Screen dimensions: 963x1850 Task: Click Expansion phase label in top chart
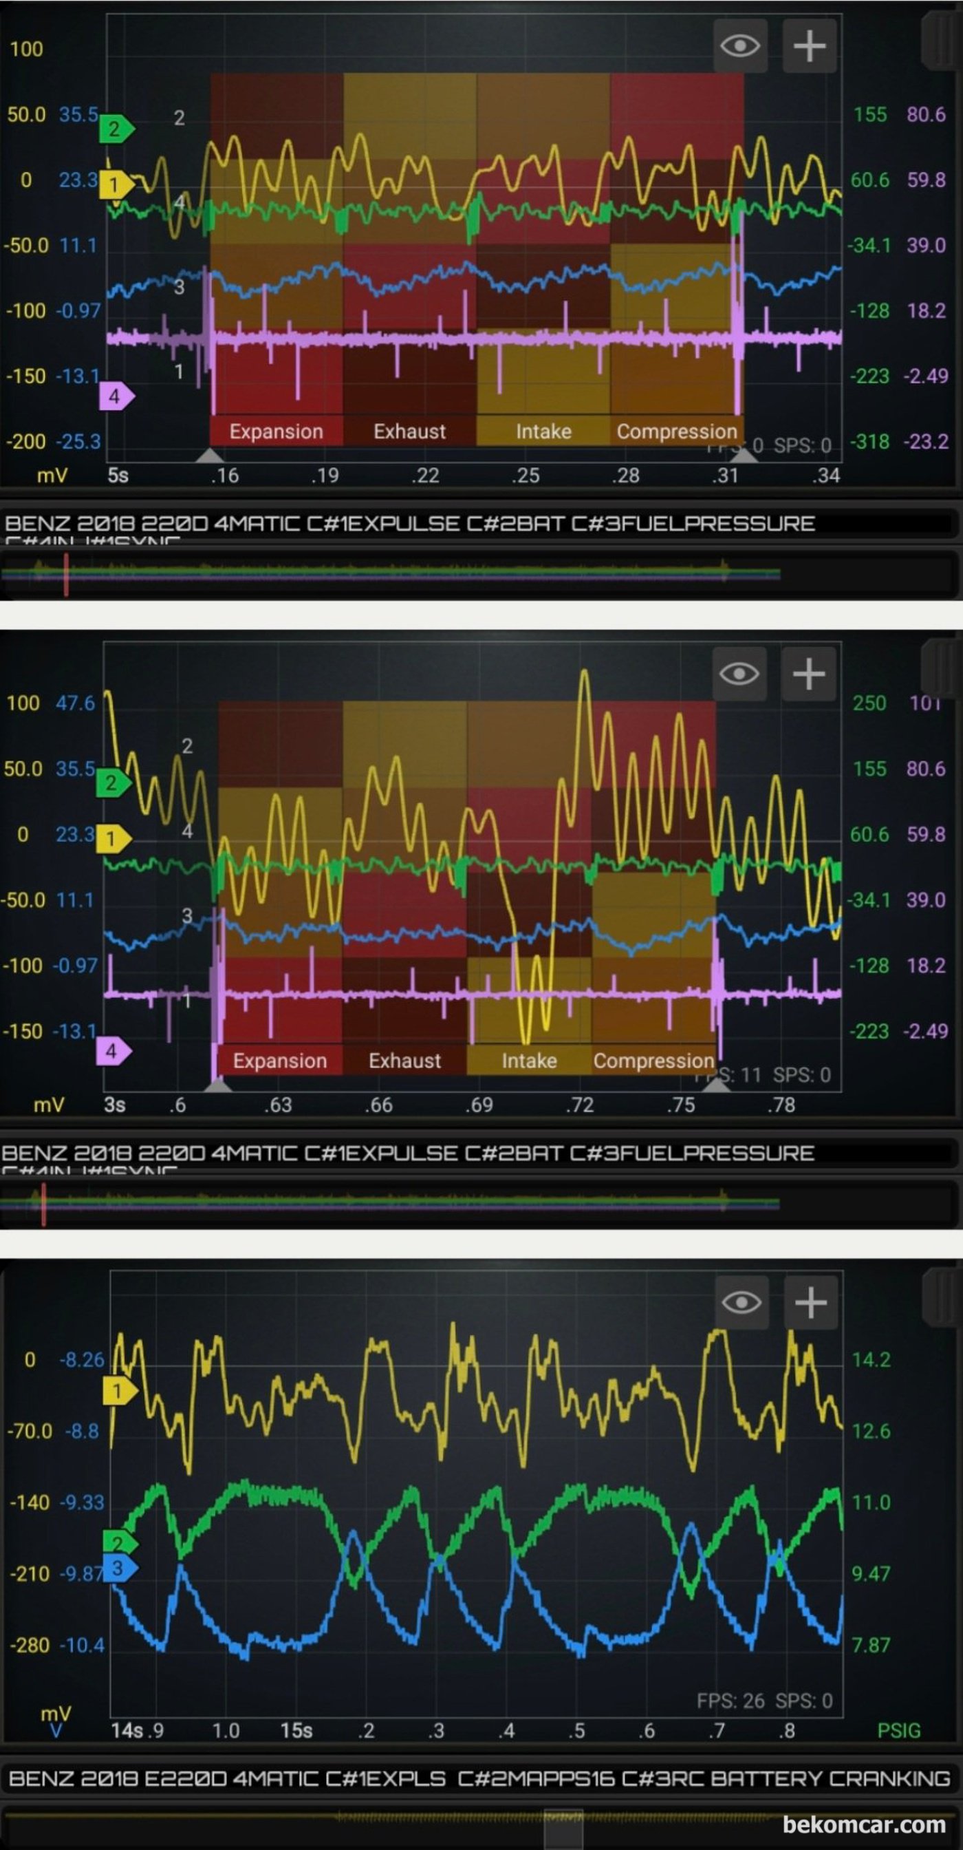click(277, 432)
